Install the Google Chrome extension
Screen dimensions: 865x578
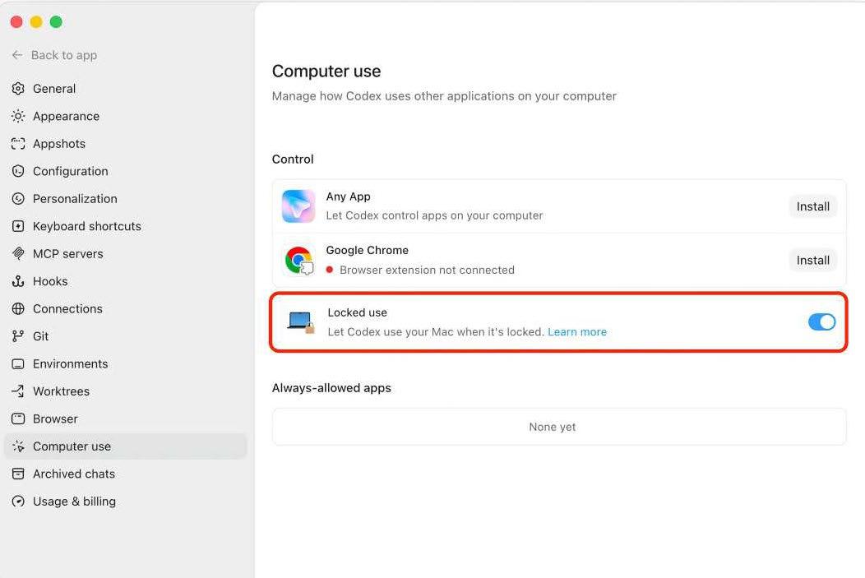812,261
